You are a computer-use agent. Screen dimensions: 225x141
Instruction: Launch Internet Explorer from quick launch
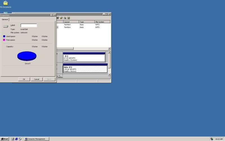[x=16, y=139]
